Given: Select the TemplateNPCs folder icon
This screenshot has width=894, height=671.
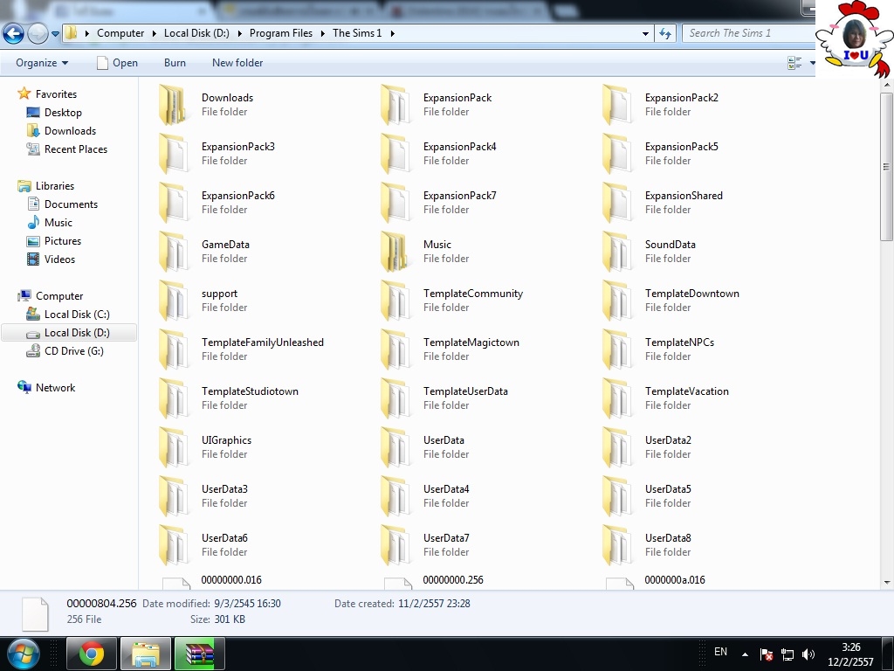Looking at the screenshot, I should tap(617, 349).
